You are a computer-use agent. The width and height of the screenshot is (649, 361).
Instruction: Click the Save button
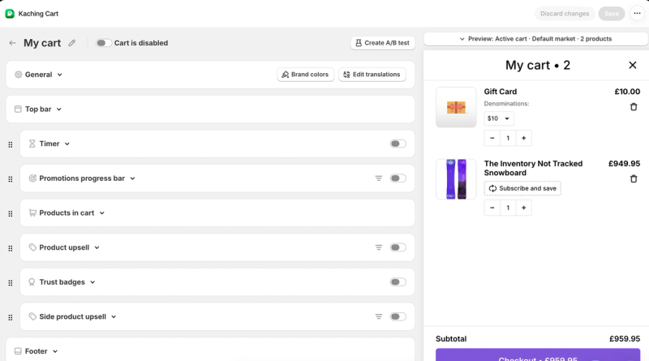[x=612, y=14]
